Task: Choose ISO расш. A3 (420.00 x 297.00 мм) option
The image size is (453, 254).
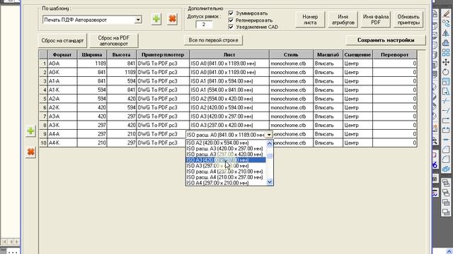Action: click(x=225, y=149)
